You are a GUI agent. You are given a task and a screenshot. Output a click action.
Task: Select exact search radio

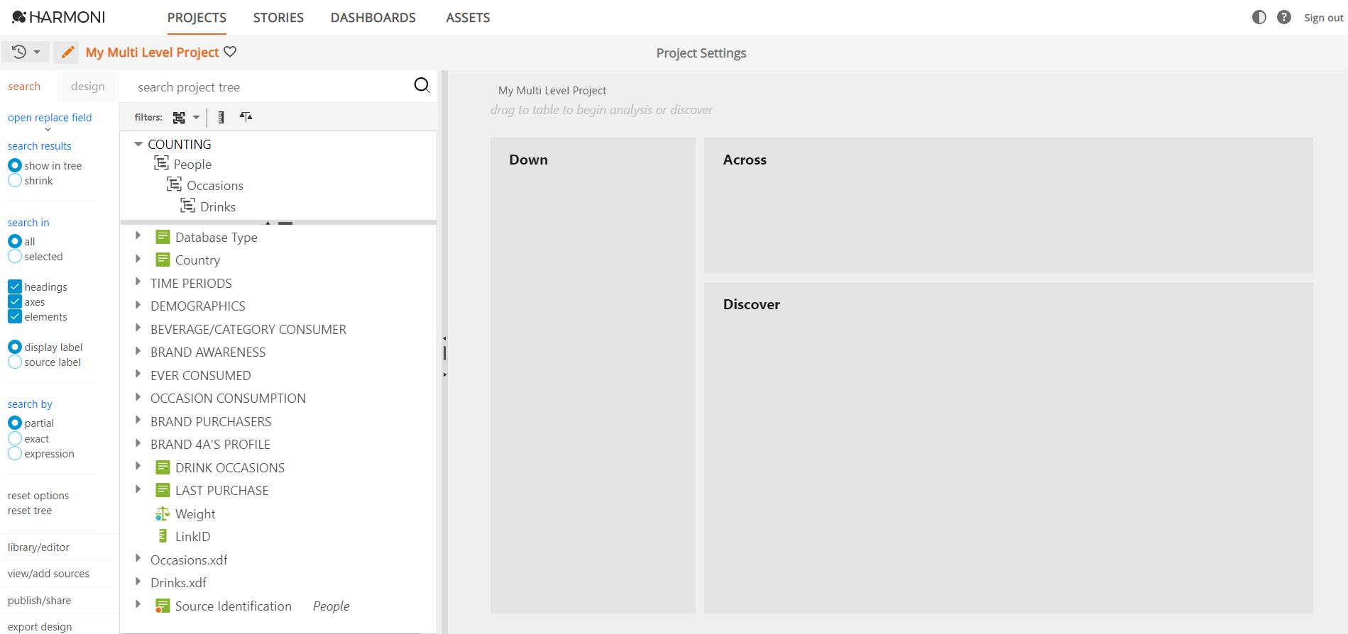15,438
